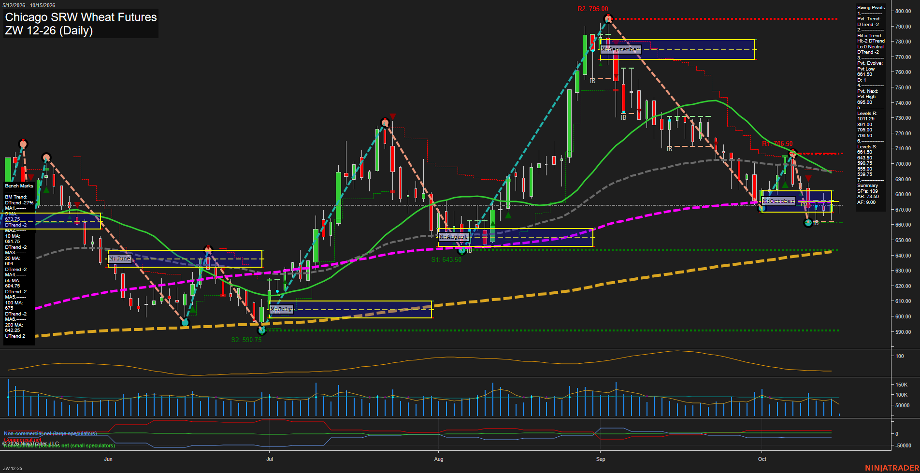Click the R1: 706.50 resistance label

pos(777,143)
